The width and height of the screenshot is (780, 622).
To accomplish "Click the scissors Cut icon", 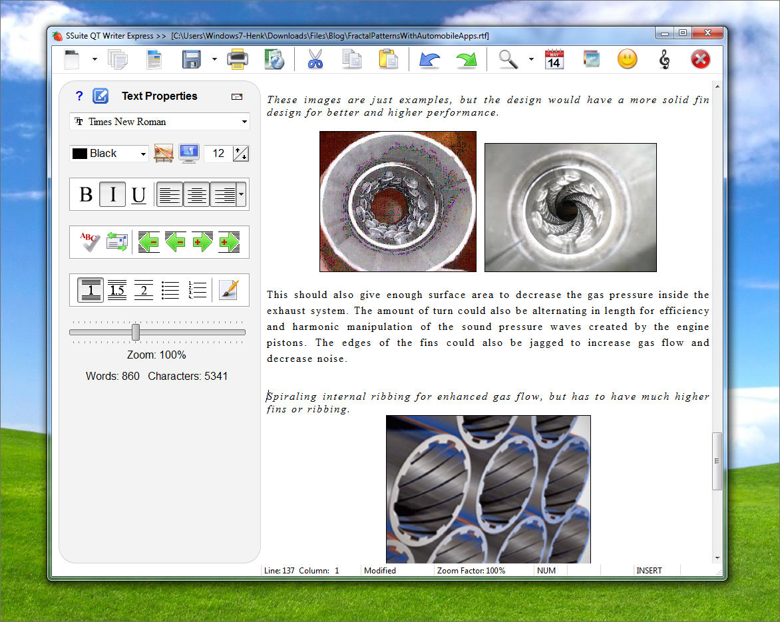I will 315,60.
